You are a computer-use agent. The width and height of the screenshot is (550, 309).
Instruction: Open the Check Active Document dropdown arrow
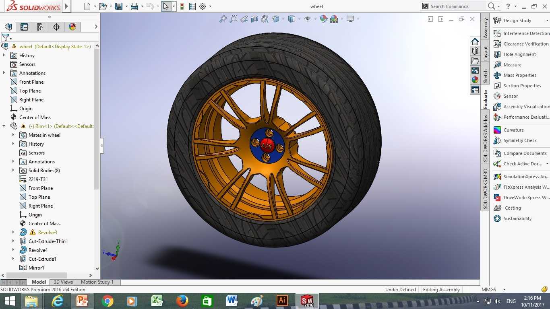[x=547, y=164]
